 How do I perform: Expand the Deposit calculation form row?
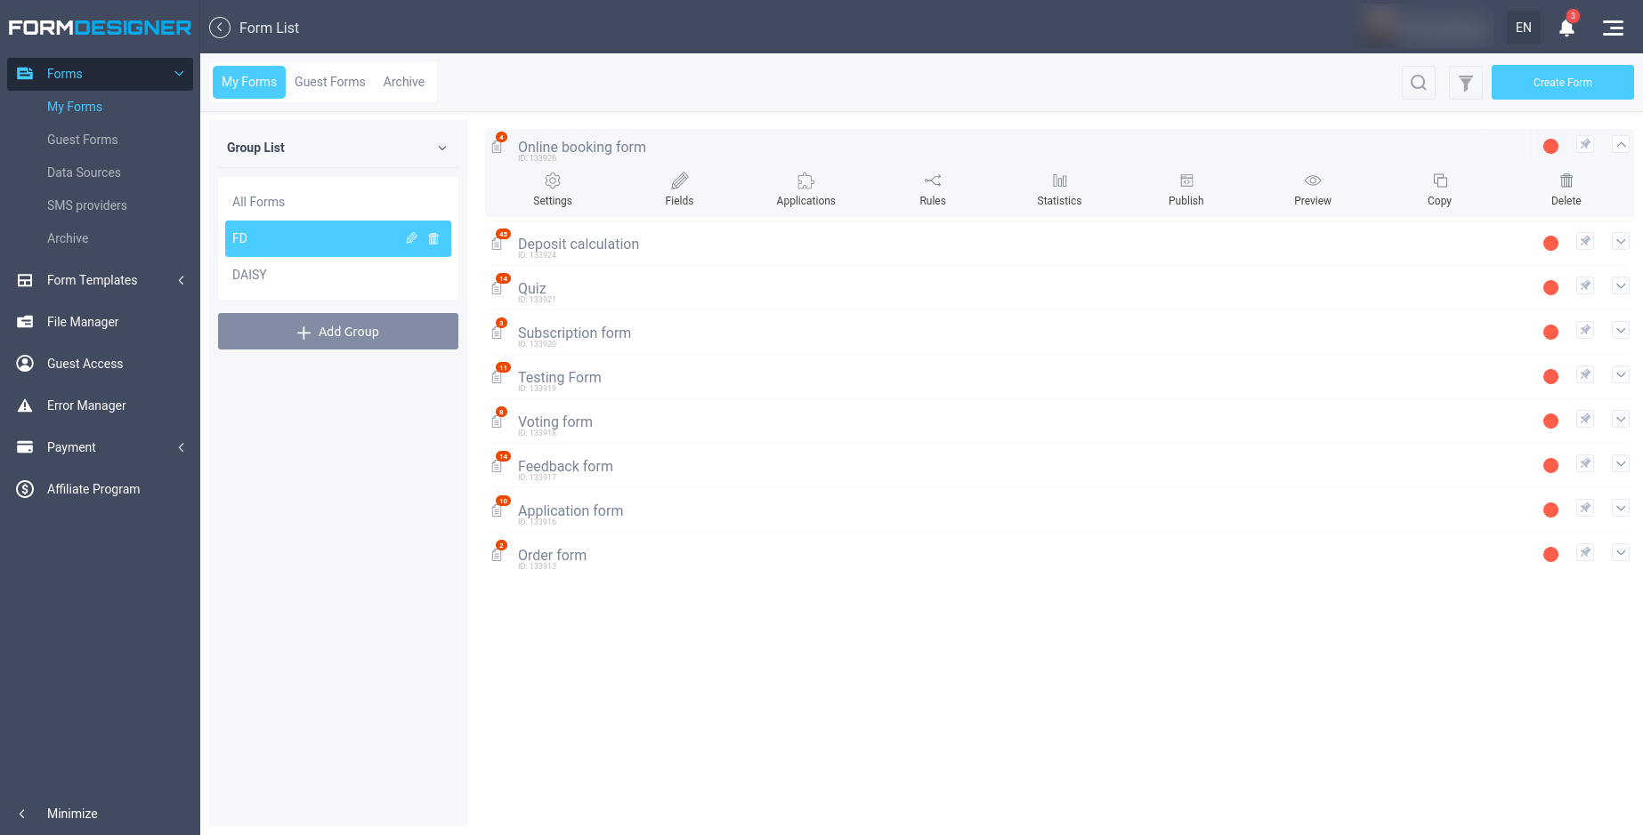(1621, 241)
